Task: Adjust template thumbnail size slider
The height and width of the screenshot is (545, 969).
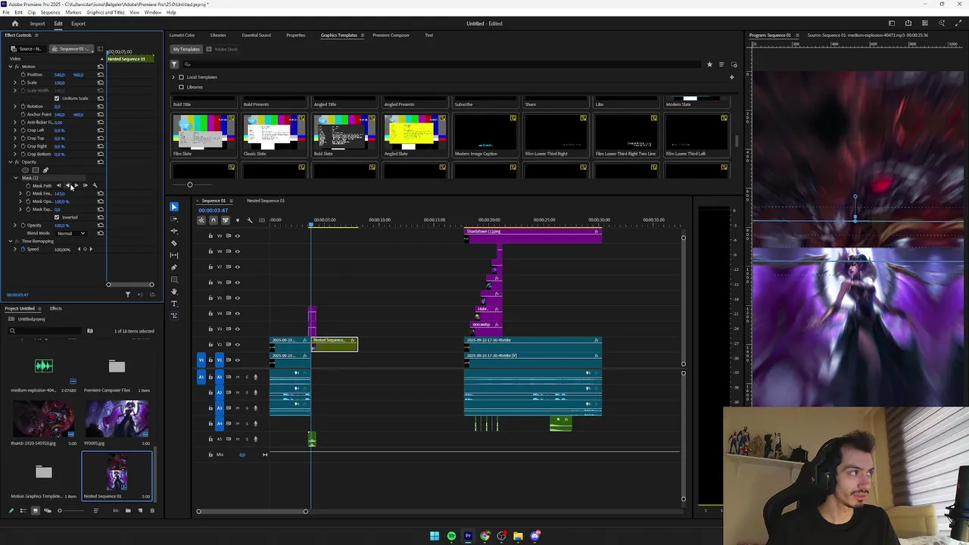Action: tap(190, 185)
